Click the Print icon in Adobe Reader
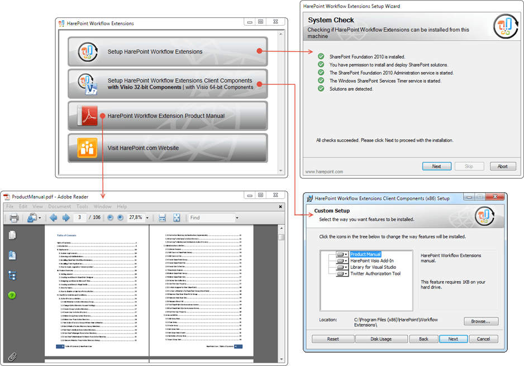The image size is (524, 366). [14, 217]
